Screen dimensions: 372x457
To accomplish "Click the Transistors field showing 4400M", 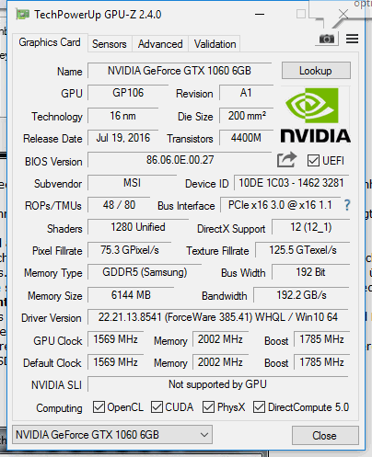I will click(246, 138).
